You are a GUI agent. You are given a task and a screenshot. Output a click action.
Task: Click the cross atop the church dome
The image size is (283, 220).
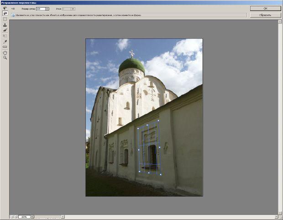(132, 54)
